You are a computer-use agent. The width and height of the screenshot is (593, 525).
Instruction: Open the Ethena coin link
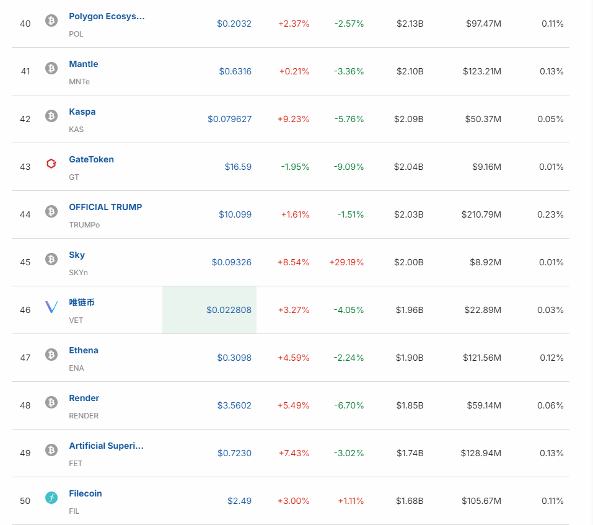coord(84,350)
